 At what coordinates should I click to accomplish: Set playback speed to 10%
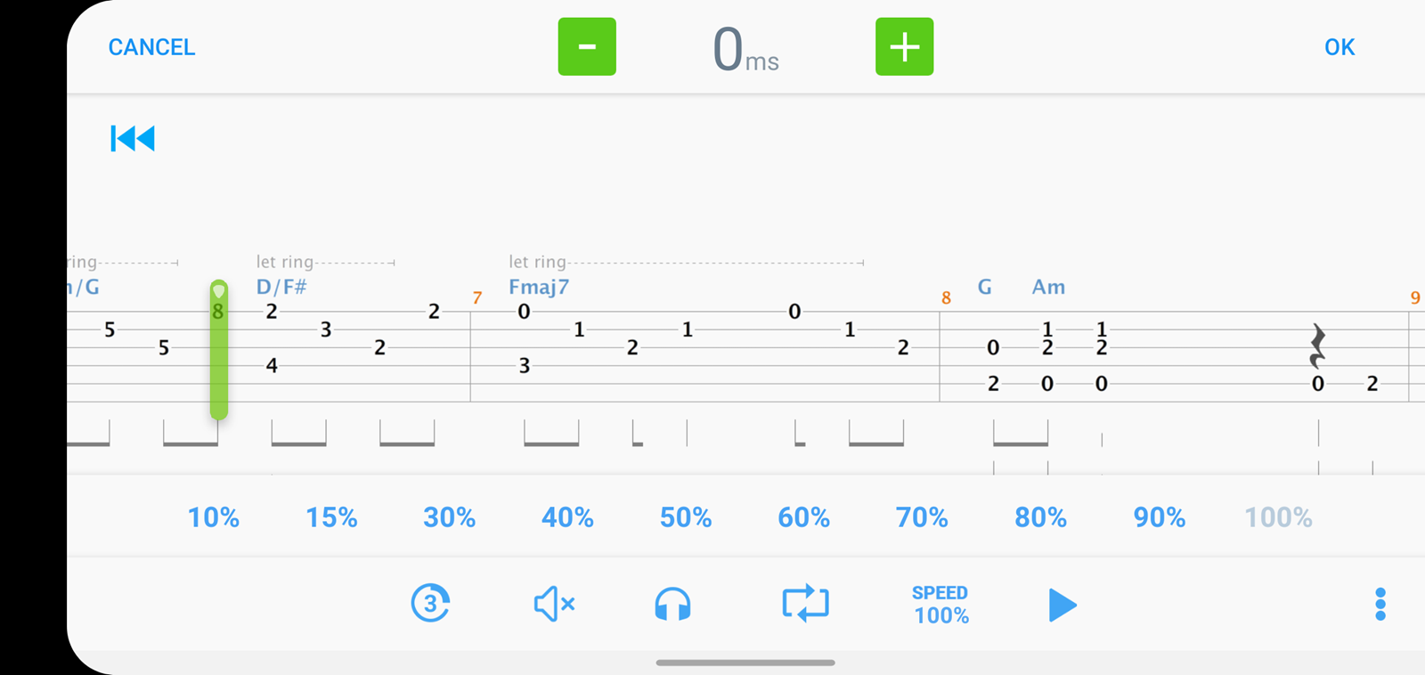coord(214,517)
